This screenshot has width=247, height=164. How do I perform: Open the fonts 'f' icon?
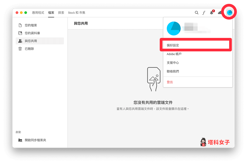tap(204, 13)
